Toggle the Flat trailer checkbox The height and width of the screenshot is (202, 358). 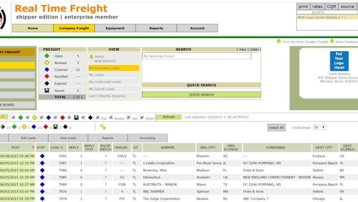pos(98,117)
